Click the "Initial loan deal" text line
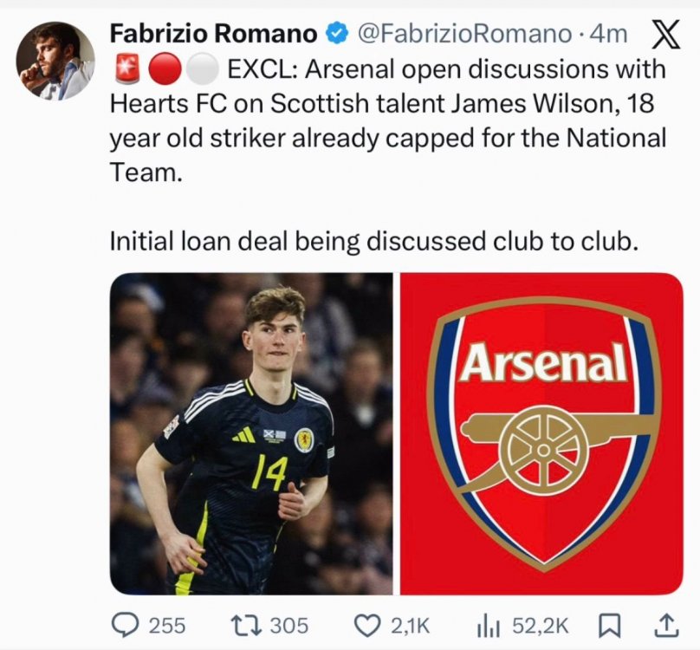 (374, 242)
